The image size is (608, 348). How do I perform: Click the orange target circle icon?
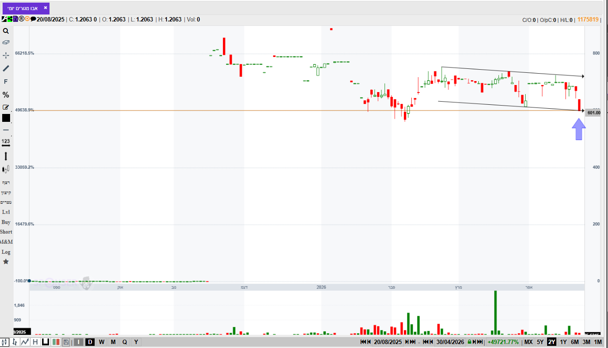click(27, 19)
